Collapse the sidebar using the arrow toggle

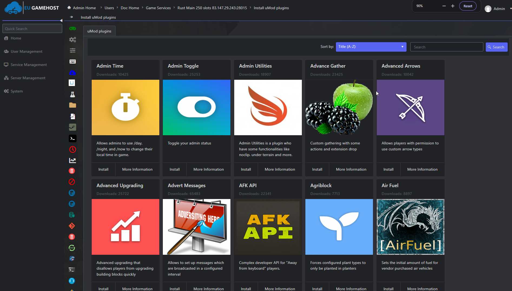tap(61, 20)
